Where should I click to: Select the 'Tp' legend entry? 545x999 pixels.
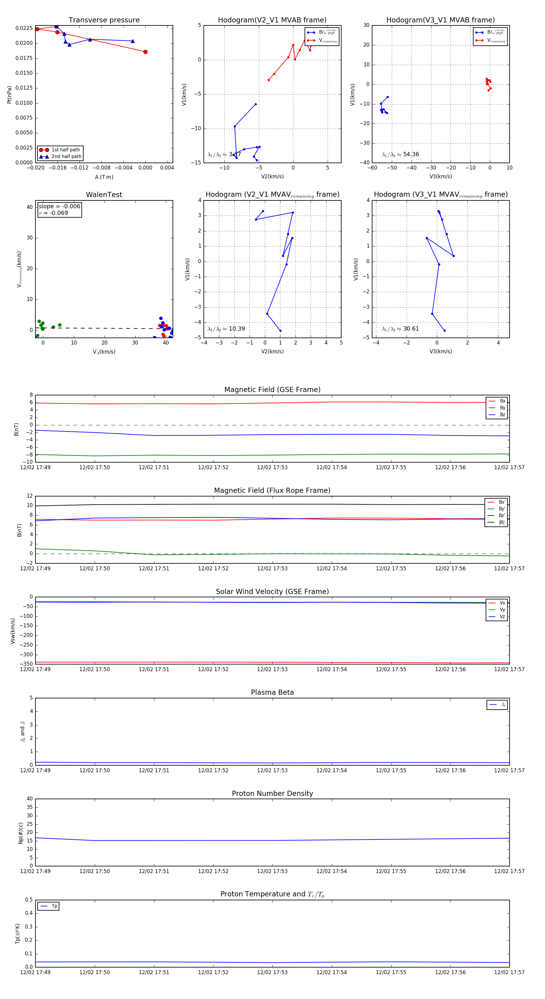click(x=48, y=906)
